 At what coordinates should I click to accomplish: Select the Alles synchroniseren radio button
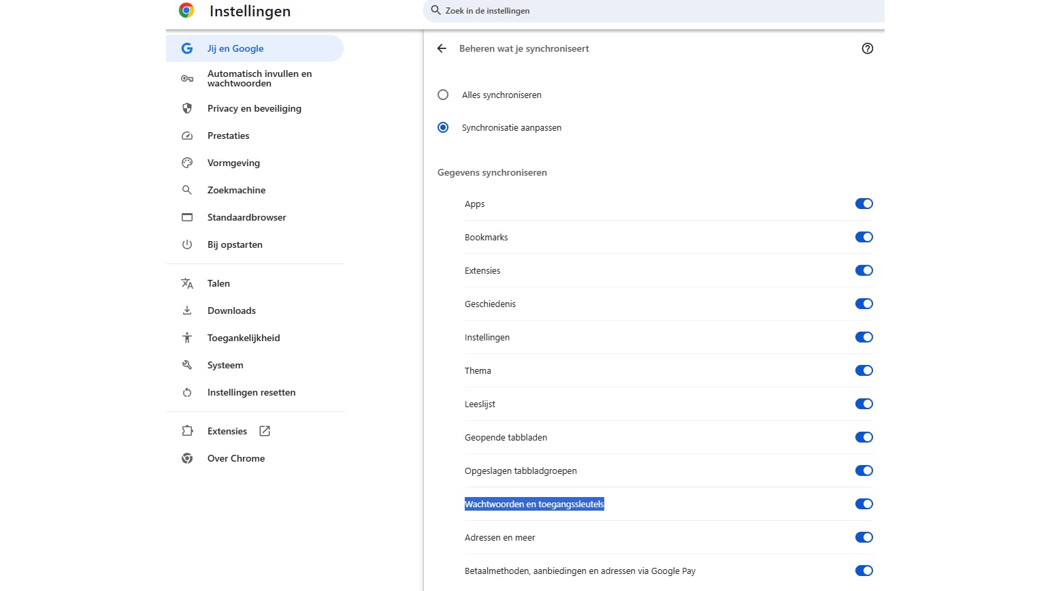[443, 95]
